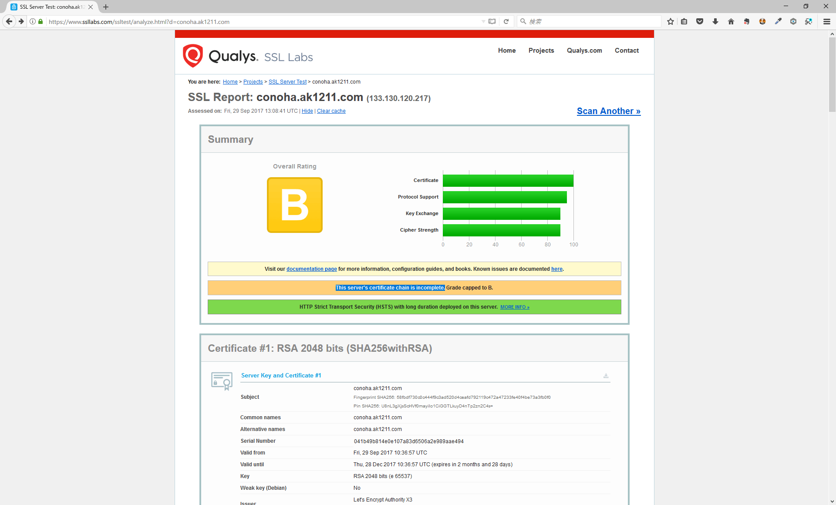
Task: Show bookmarks list icon in toolbar
Action: (x=684, y=21)
